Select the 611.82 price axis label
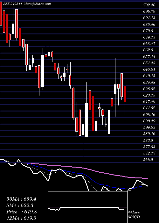The height and width of the screenshot is (223, 159). pos(149,108)
